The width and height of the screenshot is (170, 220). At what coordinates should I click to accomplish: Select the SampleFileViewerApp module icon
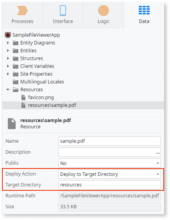8,35
